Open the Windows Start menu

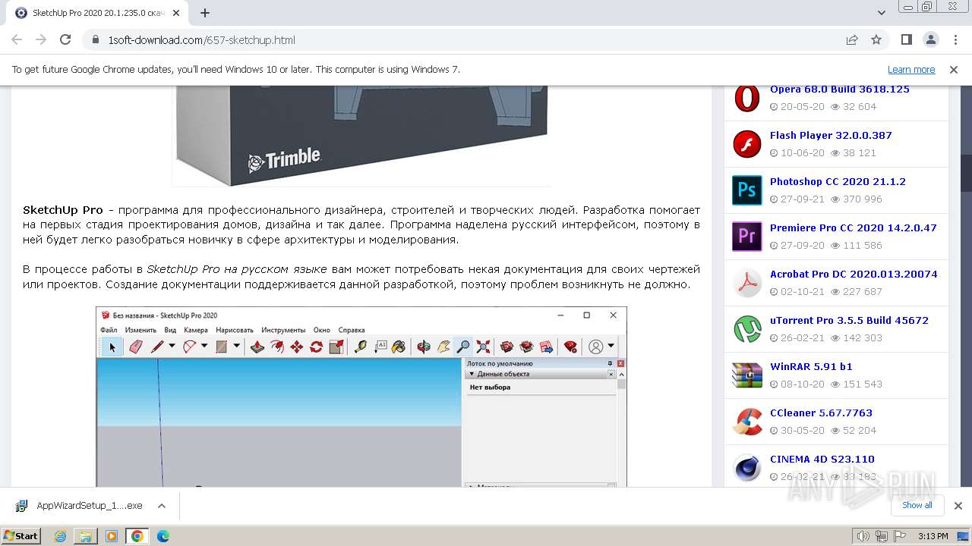[21, 536]
